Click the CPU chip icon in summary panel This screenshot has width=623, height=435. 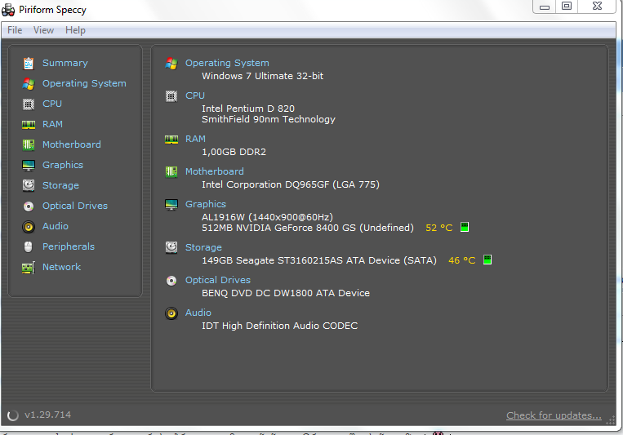pos(171,96)
